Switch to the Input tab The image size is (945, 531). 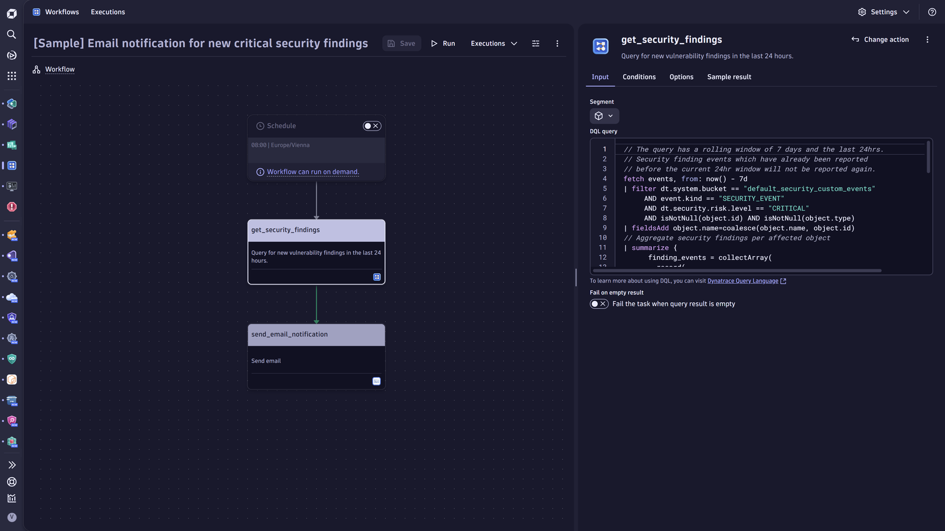[x=600, y=77]
